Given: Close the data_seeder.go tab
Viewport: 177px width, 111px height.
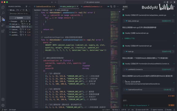Looking at the screenshot, I should click(77, 6).
